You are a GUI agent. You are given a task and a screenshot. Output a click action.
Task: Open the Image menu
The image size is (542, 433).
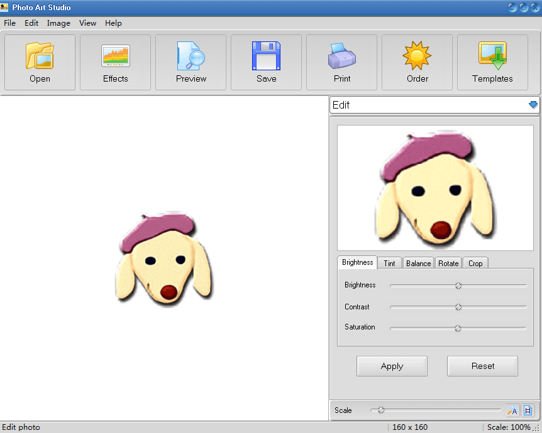point(58,23)
